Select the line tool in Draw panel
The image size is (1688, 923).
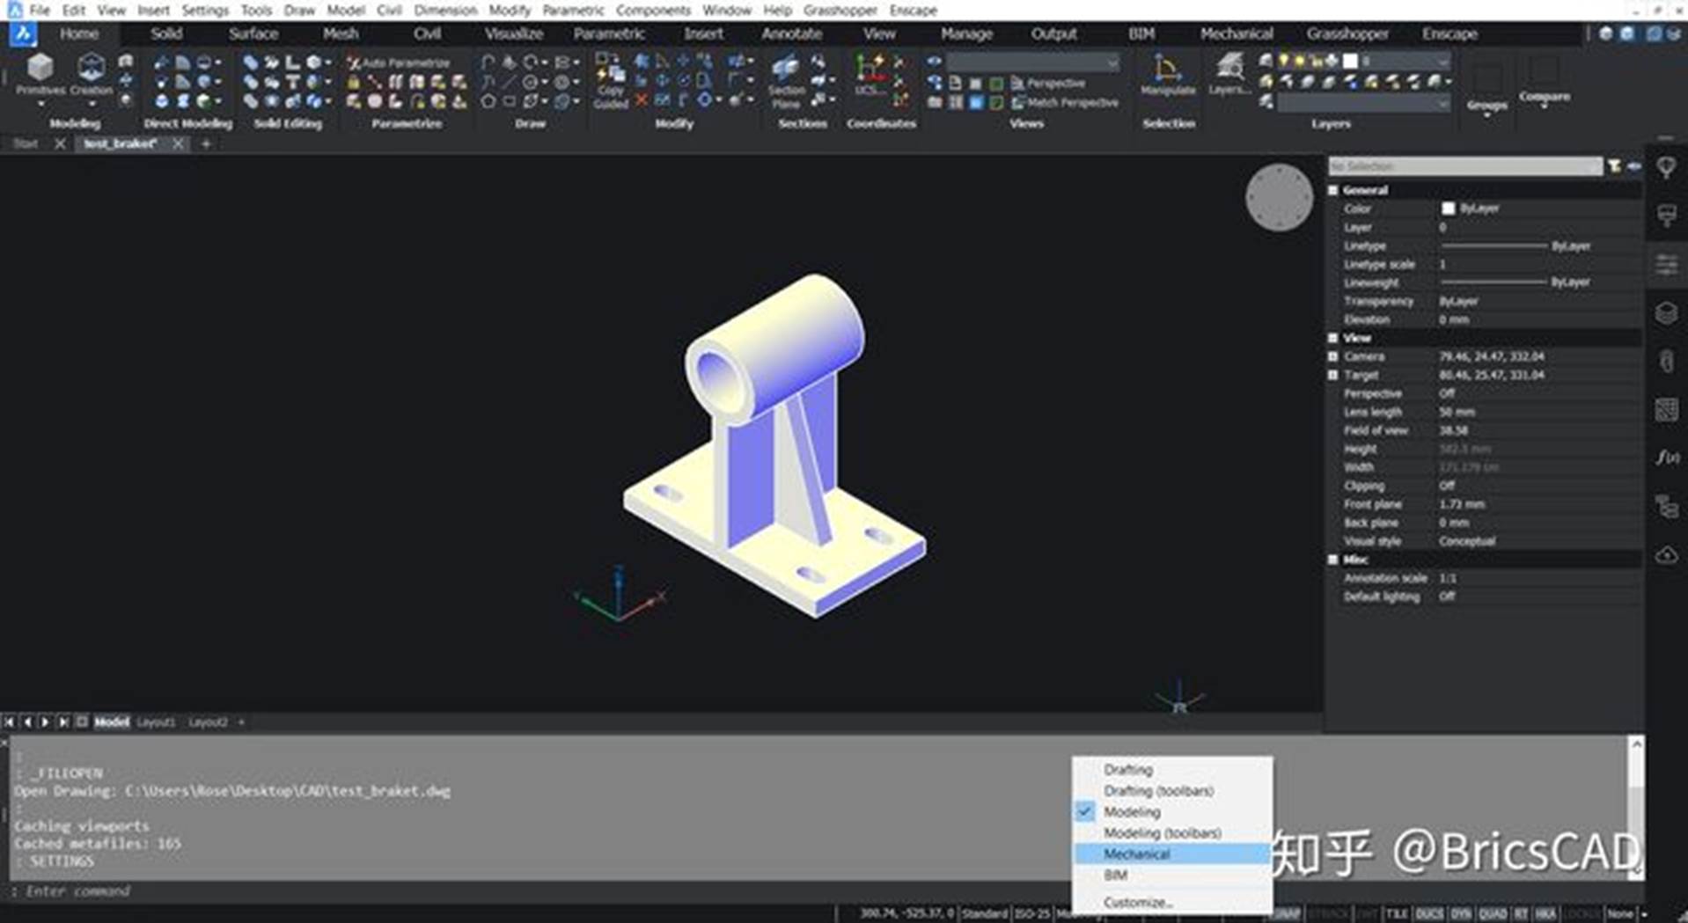point(509,82)
